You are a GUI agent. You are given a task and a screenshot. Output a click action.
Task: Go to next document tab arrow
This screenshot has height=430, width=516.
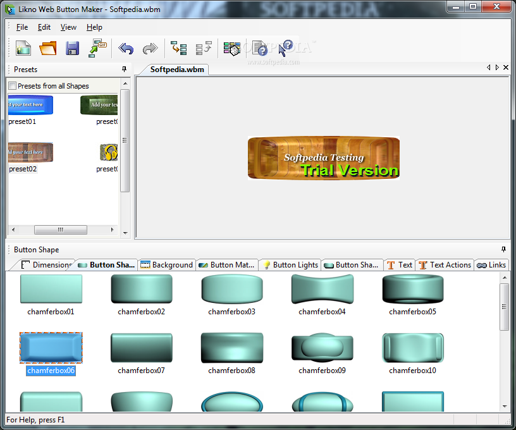[497, 68]
